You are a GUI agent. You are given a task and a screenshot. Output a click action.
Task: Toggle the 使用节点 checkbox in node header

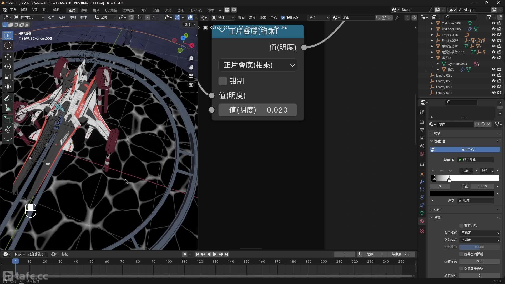pos(283,18)
